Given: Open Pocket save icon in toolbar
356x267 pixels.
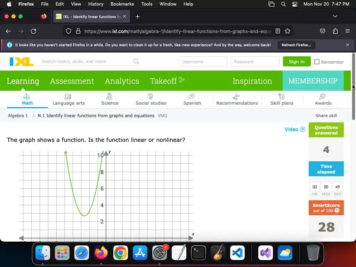Looking at the screenshot, I should click(323, 31).
